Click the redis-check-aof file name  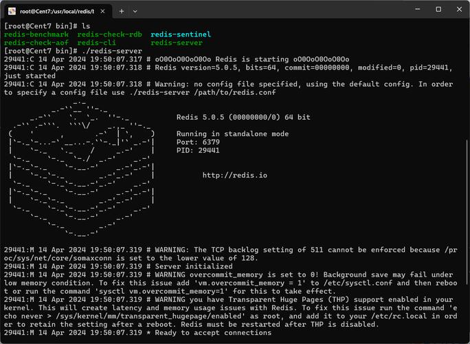[36, 43]
